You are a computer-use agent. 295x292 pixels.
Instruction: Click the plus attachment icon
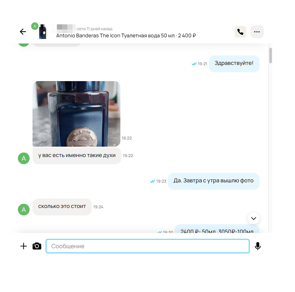(23, 246)
